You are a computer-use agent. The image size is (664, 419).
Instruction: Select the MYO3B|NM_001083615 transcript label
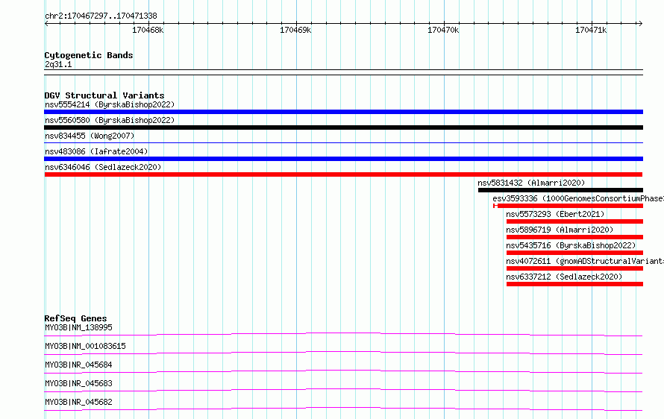click(x=85, y=346)
